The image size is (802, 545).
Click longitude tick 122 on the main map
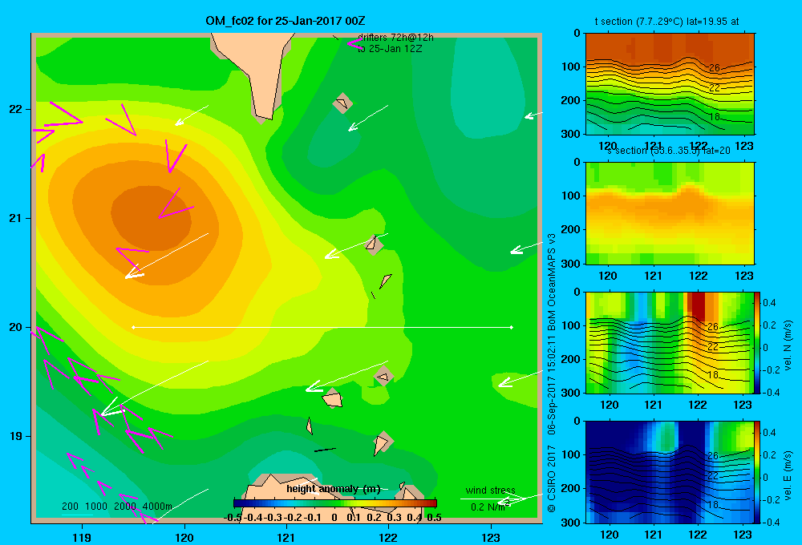pyautogui.click(x=388, y=537)
